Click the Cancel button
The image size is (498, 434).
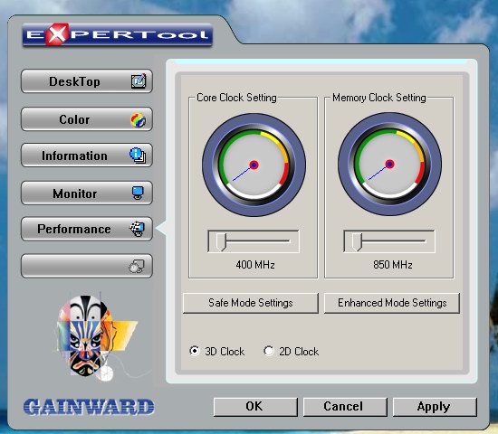(x=345, y=407)
